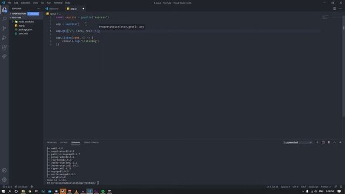The image size is (345, 194).
Task: Open the Run menu
Action: (x=49, y=3)
